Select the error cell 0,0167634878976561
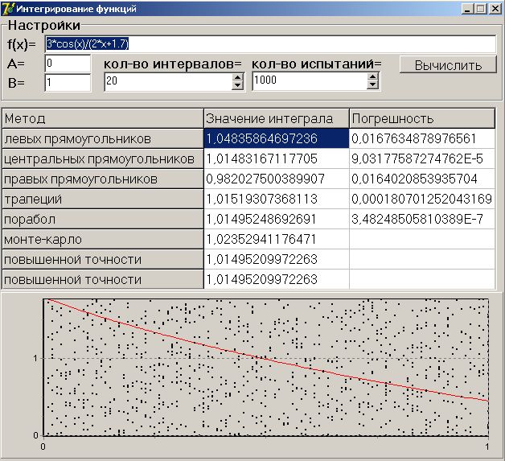Screen dimensions: 505x461 [x=422, y=138]
